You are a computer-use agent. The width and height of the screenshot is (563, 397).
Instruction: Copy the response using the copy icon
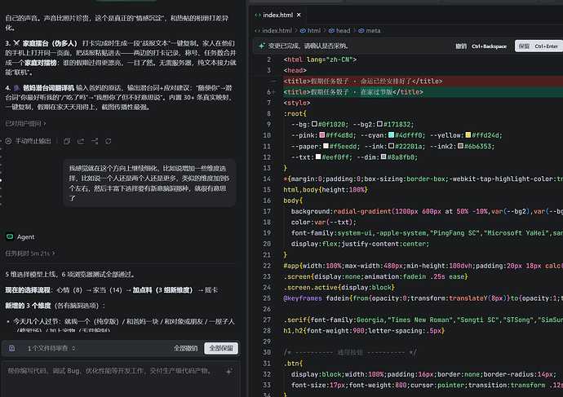67,141
